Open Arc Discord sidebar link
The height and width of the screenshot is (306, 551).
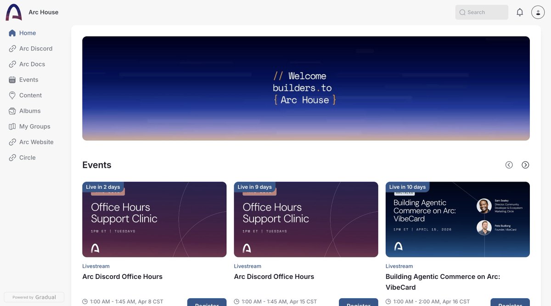point(35,49)
